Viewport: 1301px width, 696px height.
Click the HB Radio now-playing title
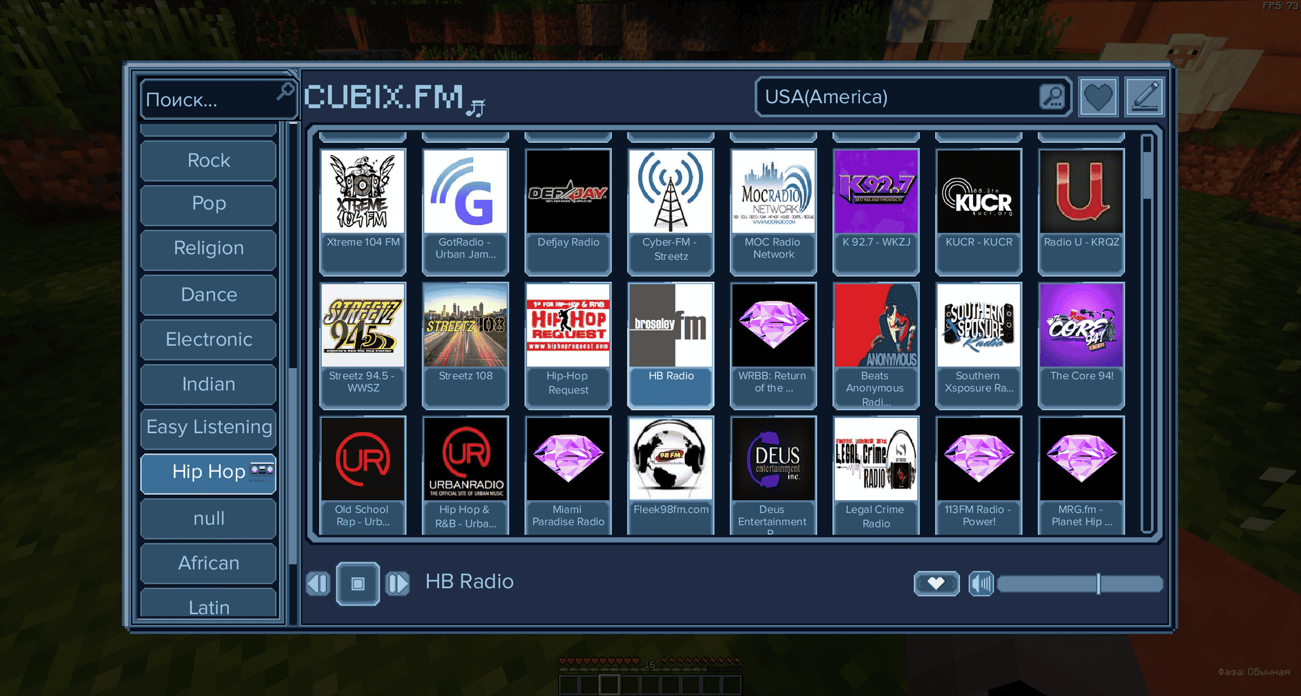[x=470, y=582]
